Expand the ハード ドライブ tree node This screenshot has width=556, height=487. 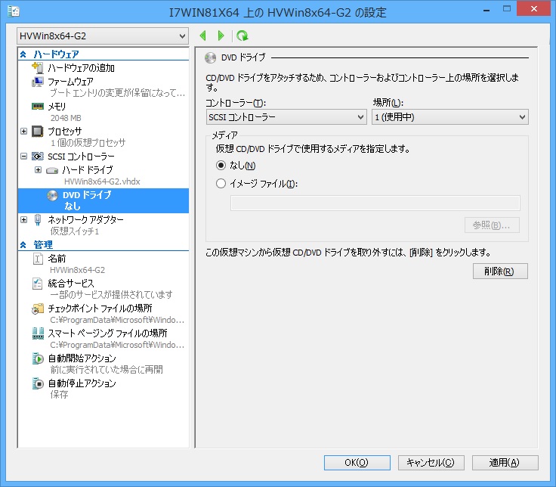(x=38, y=170)
